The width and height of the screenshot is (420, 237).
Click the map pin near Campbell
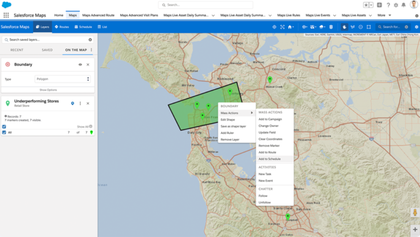288,217
